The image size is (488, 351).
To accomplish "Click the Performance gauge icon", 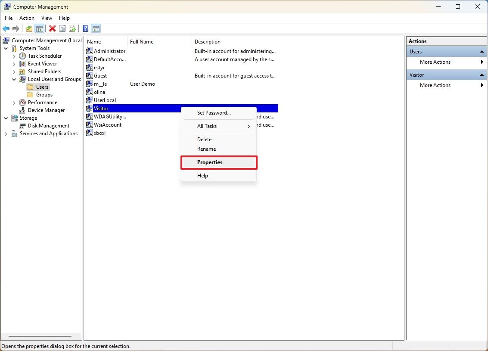I will (22, 103).
